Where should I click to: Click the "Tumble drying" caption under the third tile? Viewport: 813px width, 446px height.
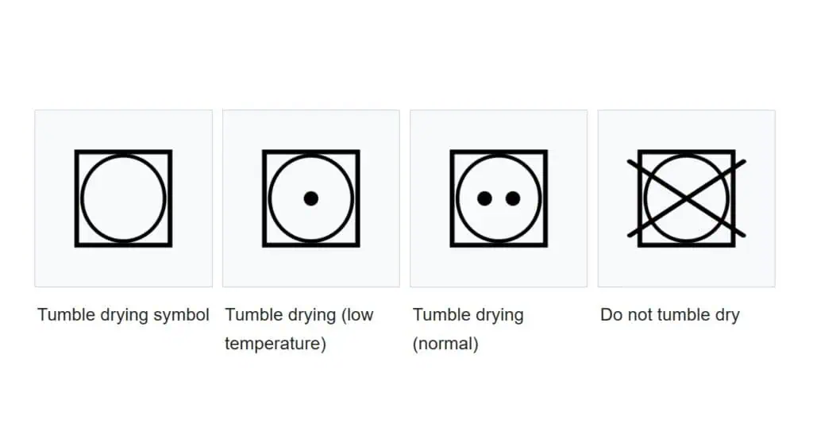click(x=468, y=316)
